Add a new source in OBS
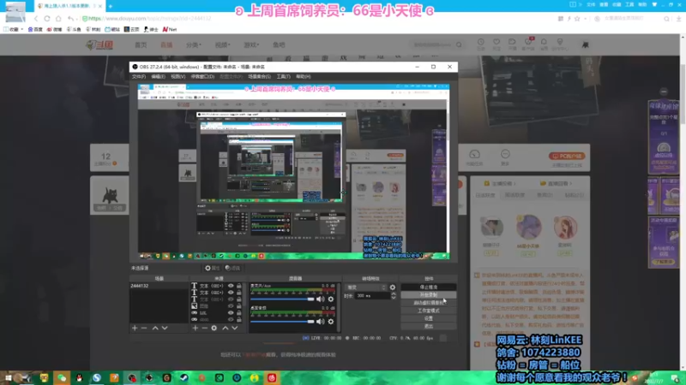Image resolution: width=686 pixels, height=385 pixels. [196, 328]
